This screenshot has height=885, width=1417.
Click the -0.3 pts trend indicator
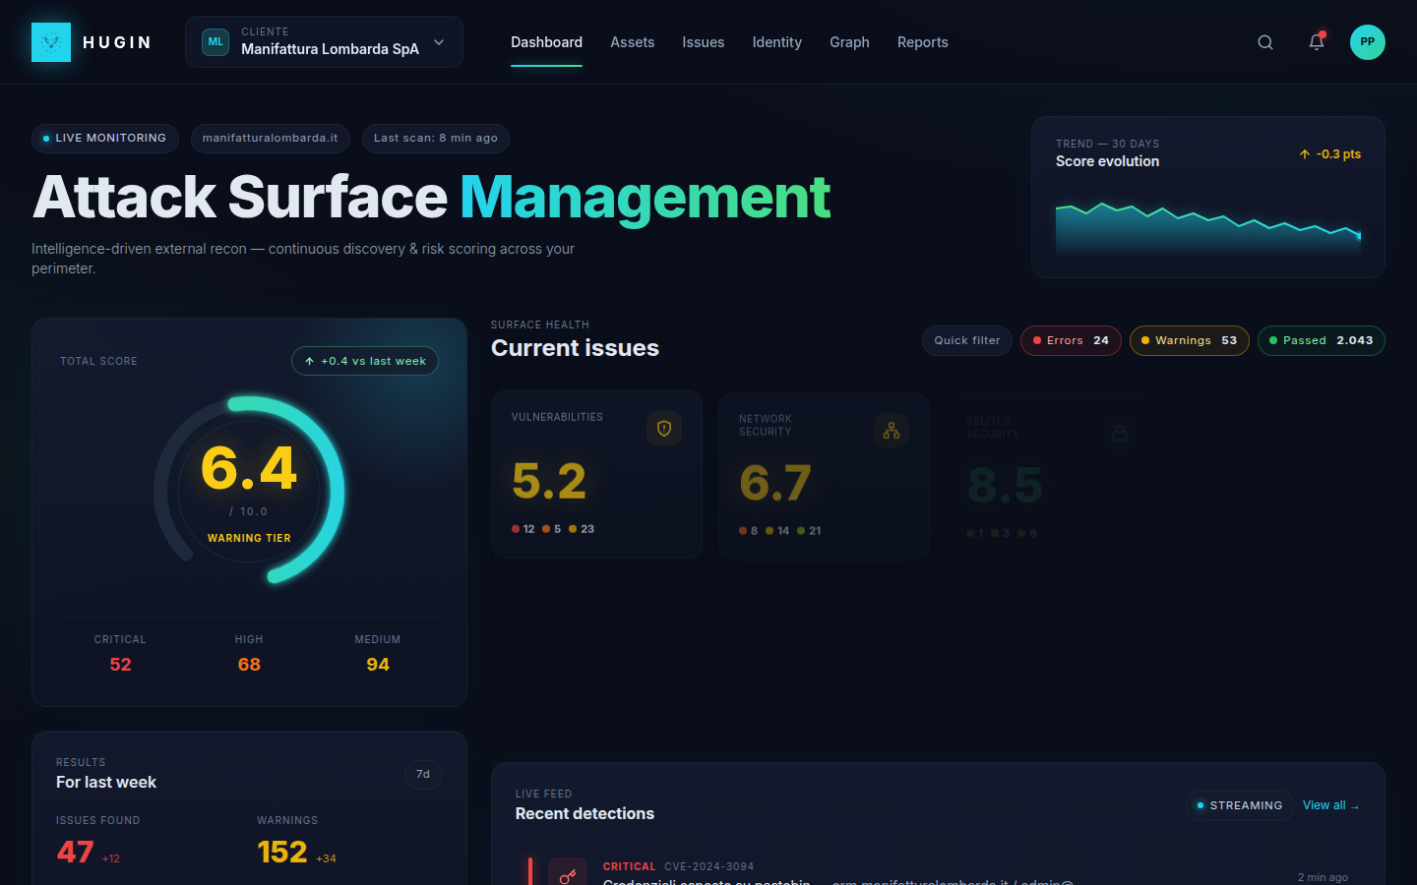pos(1330,154)
